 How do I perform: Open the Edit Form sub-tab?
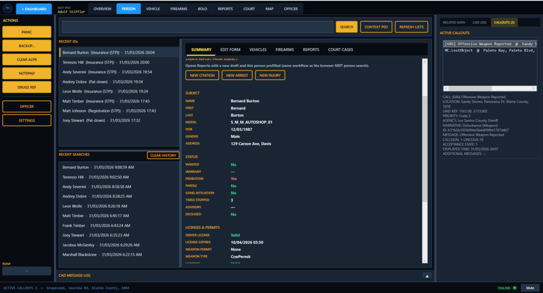point(230,50)
